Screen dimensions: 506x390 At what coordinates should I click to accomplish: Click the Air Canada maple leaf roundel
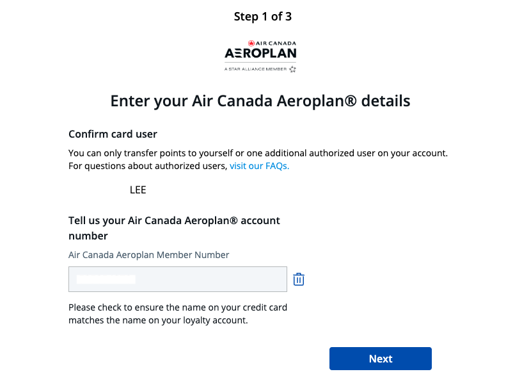pyautogui.click(x=251, y=44)
